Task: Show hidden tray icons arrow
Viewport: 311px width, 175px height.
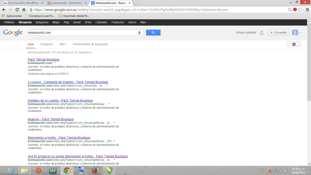Action: pyautogui.click(x=264, y=171)
